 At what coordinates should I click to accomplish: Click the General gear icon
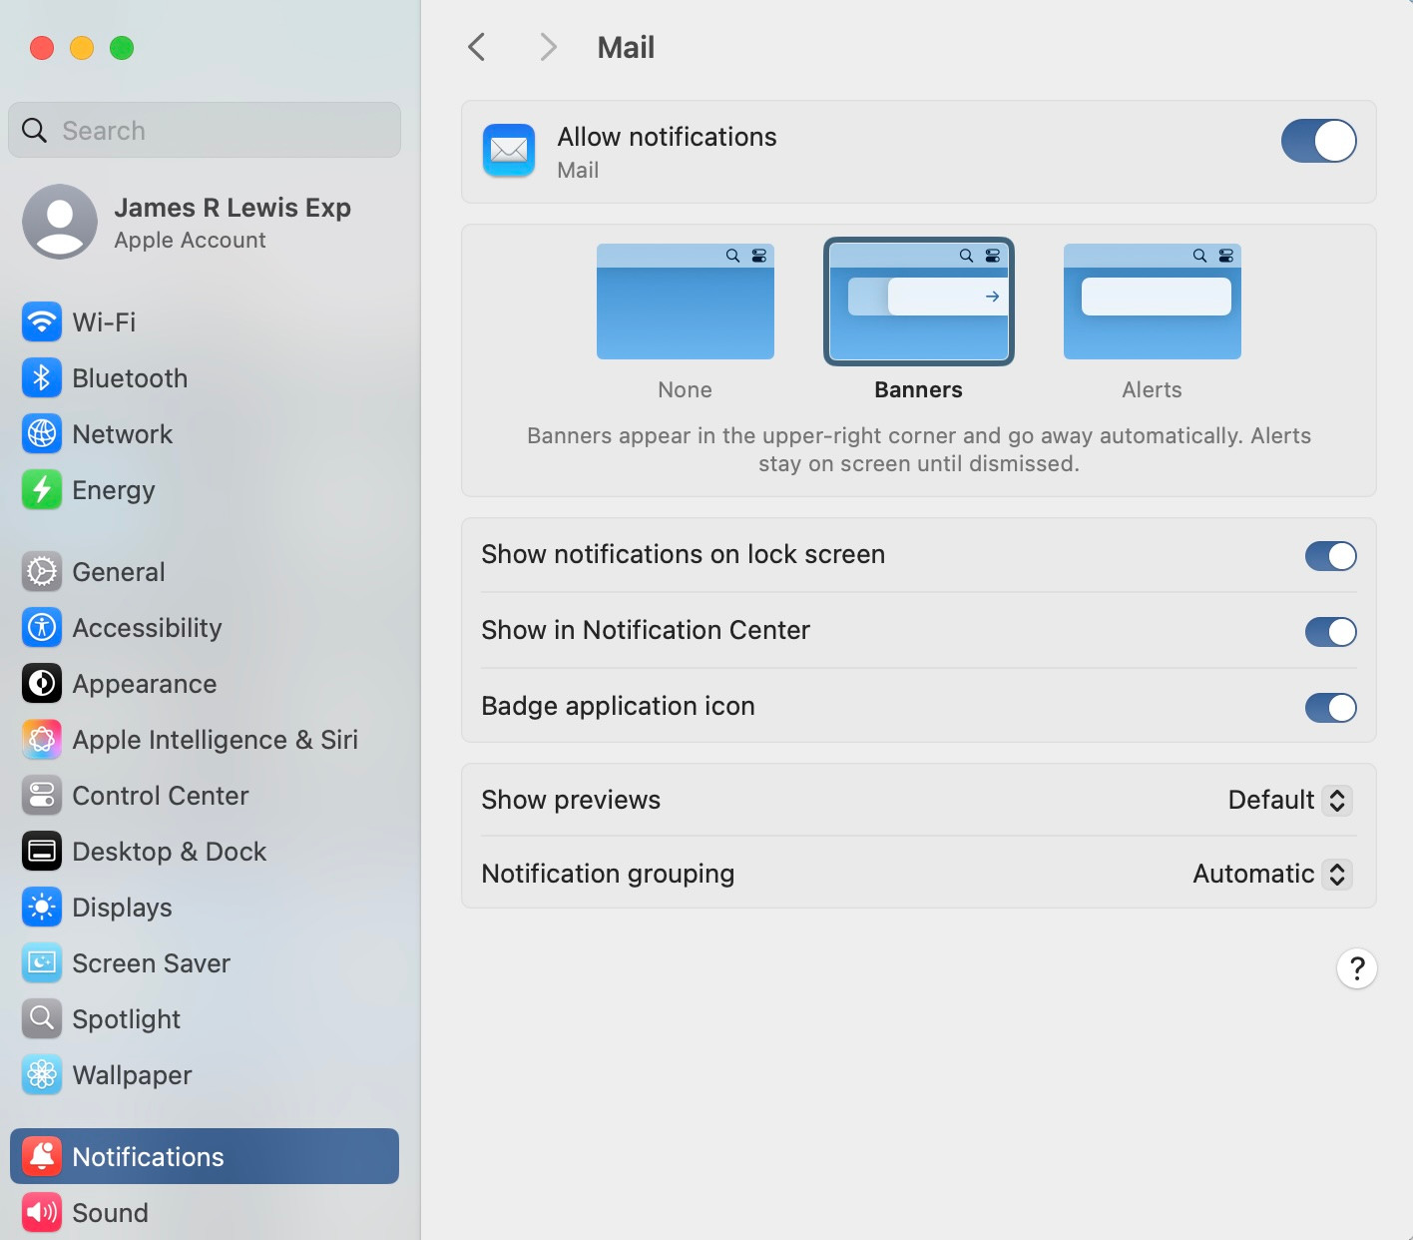pyautogui.click(x=42, y=572)
